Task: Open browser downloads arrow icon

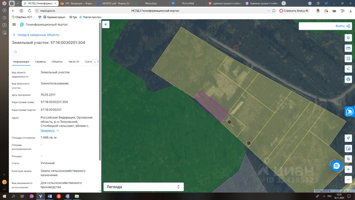Action: (351, 11)
